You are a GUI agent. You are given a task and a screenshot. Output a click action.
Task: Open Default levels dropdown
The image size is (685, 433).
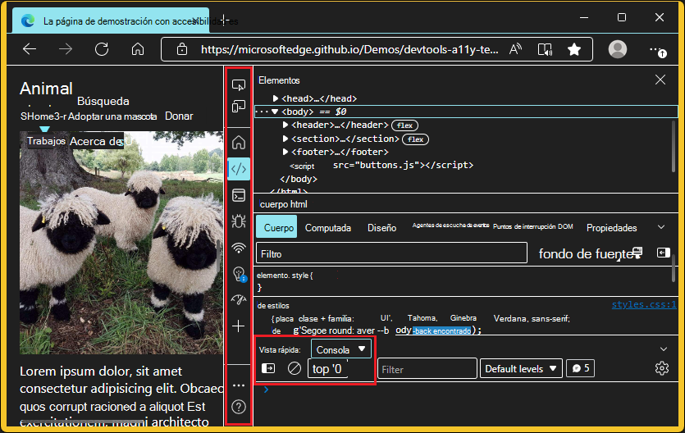521,369
